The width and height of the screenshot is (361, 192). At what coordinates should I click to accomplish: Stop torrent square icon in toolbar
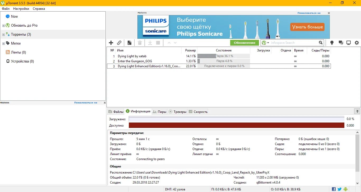click(158, 43)
